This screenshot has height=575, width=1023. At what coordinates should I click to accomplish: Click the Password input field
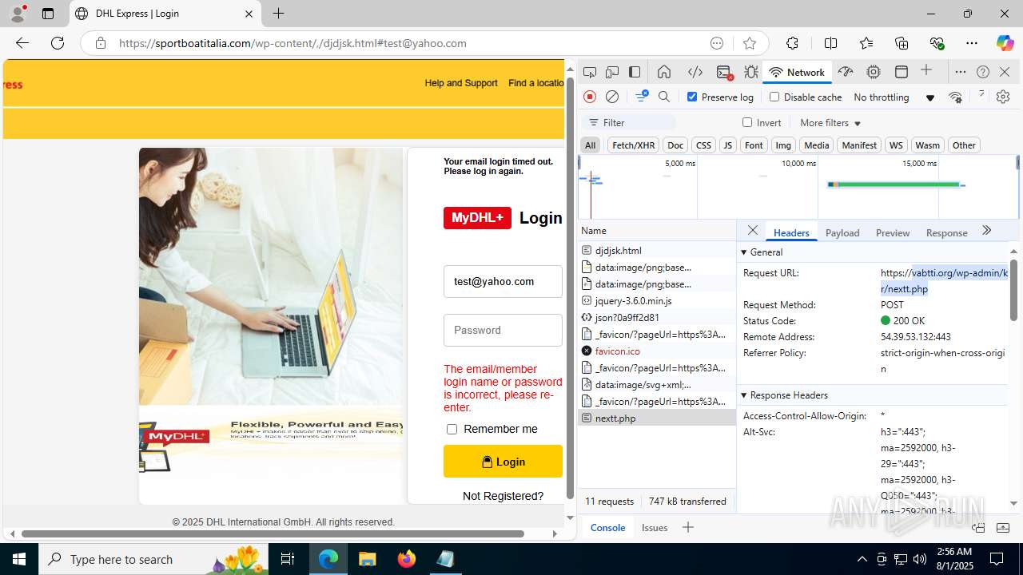pyautogui.click(x=503, y=330)
